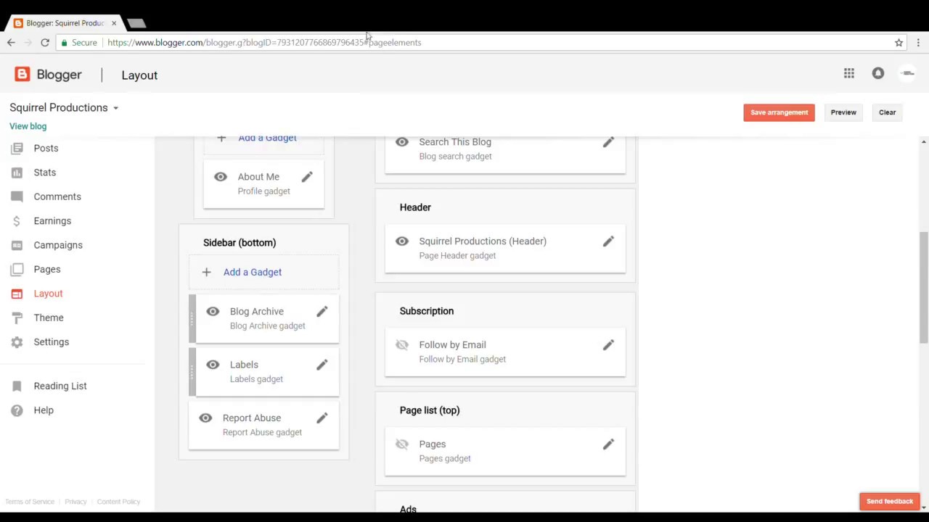
Task: Click the Terms of Service link
Action: 30,502
